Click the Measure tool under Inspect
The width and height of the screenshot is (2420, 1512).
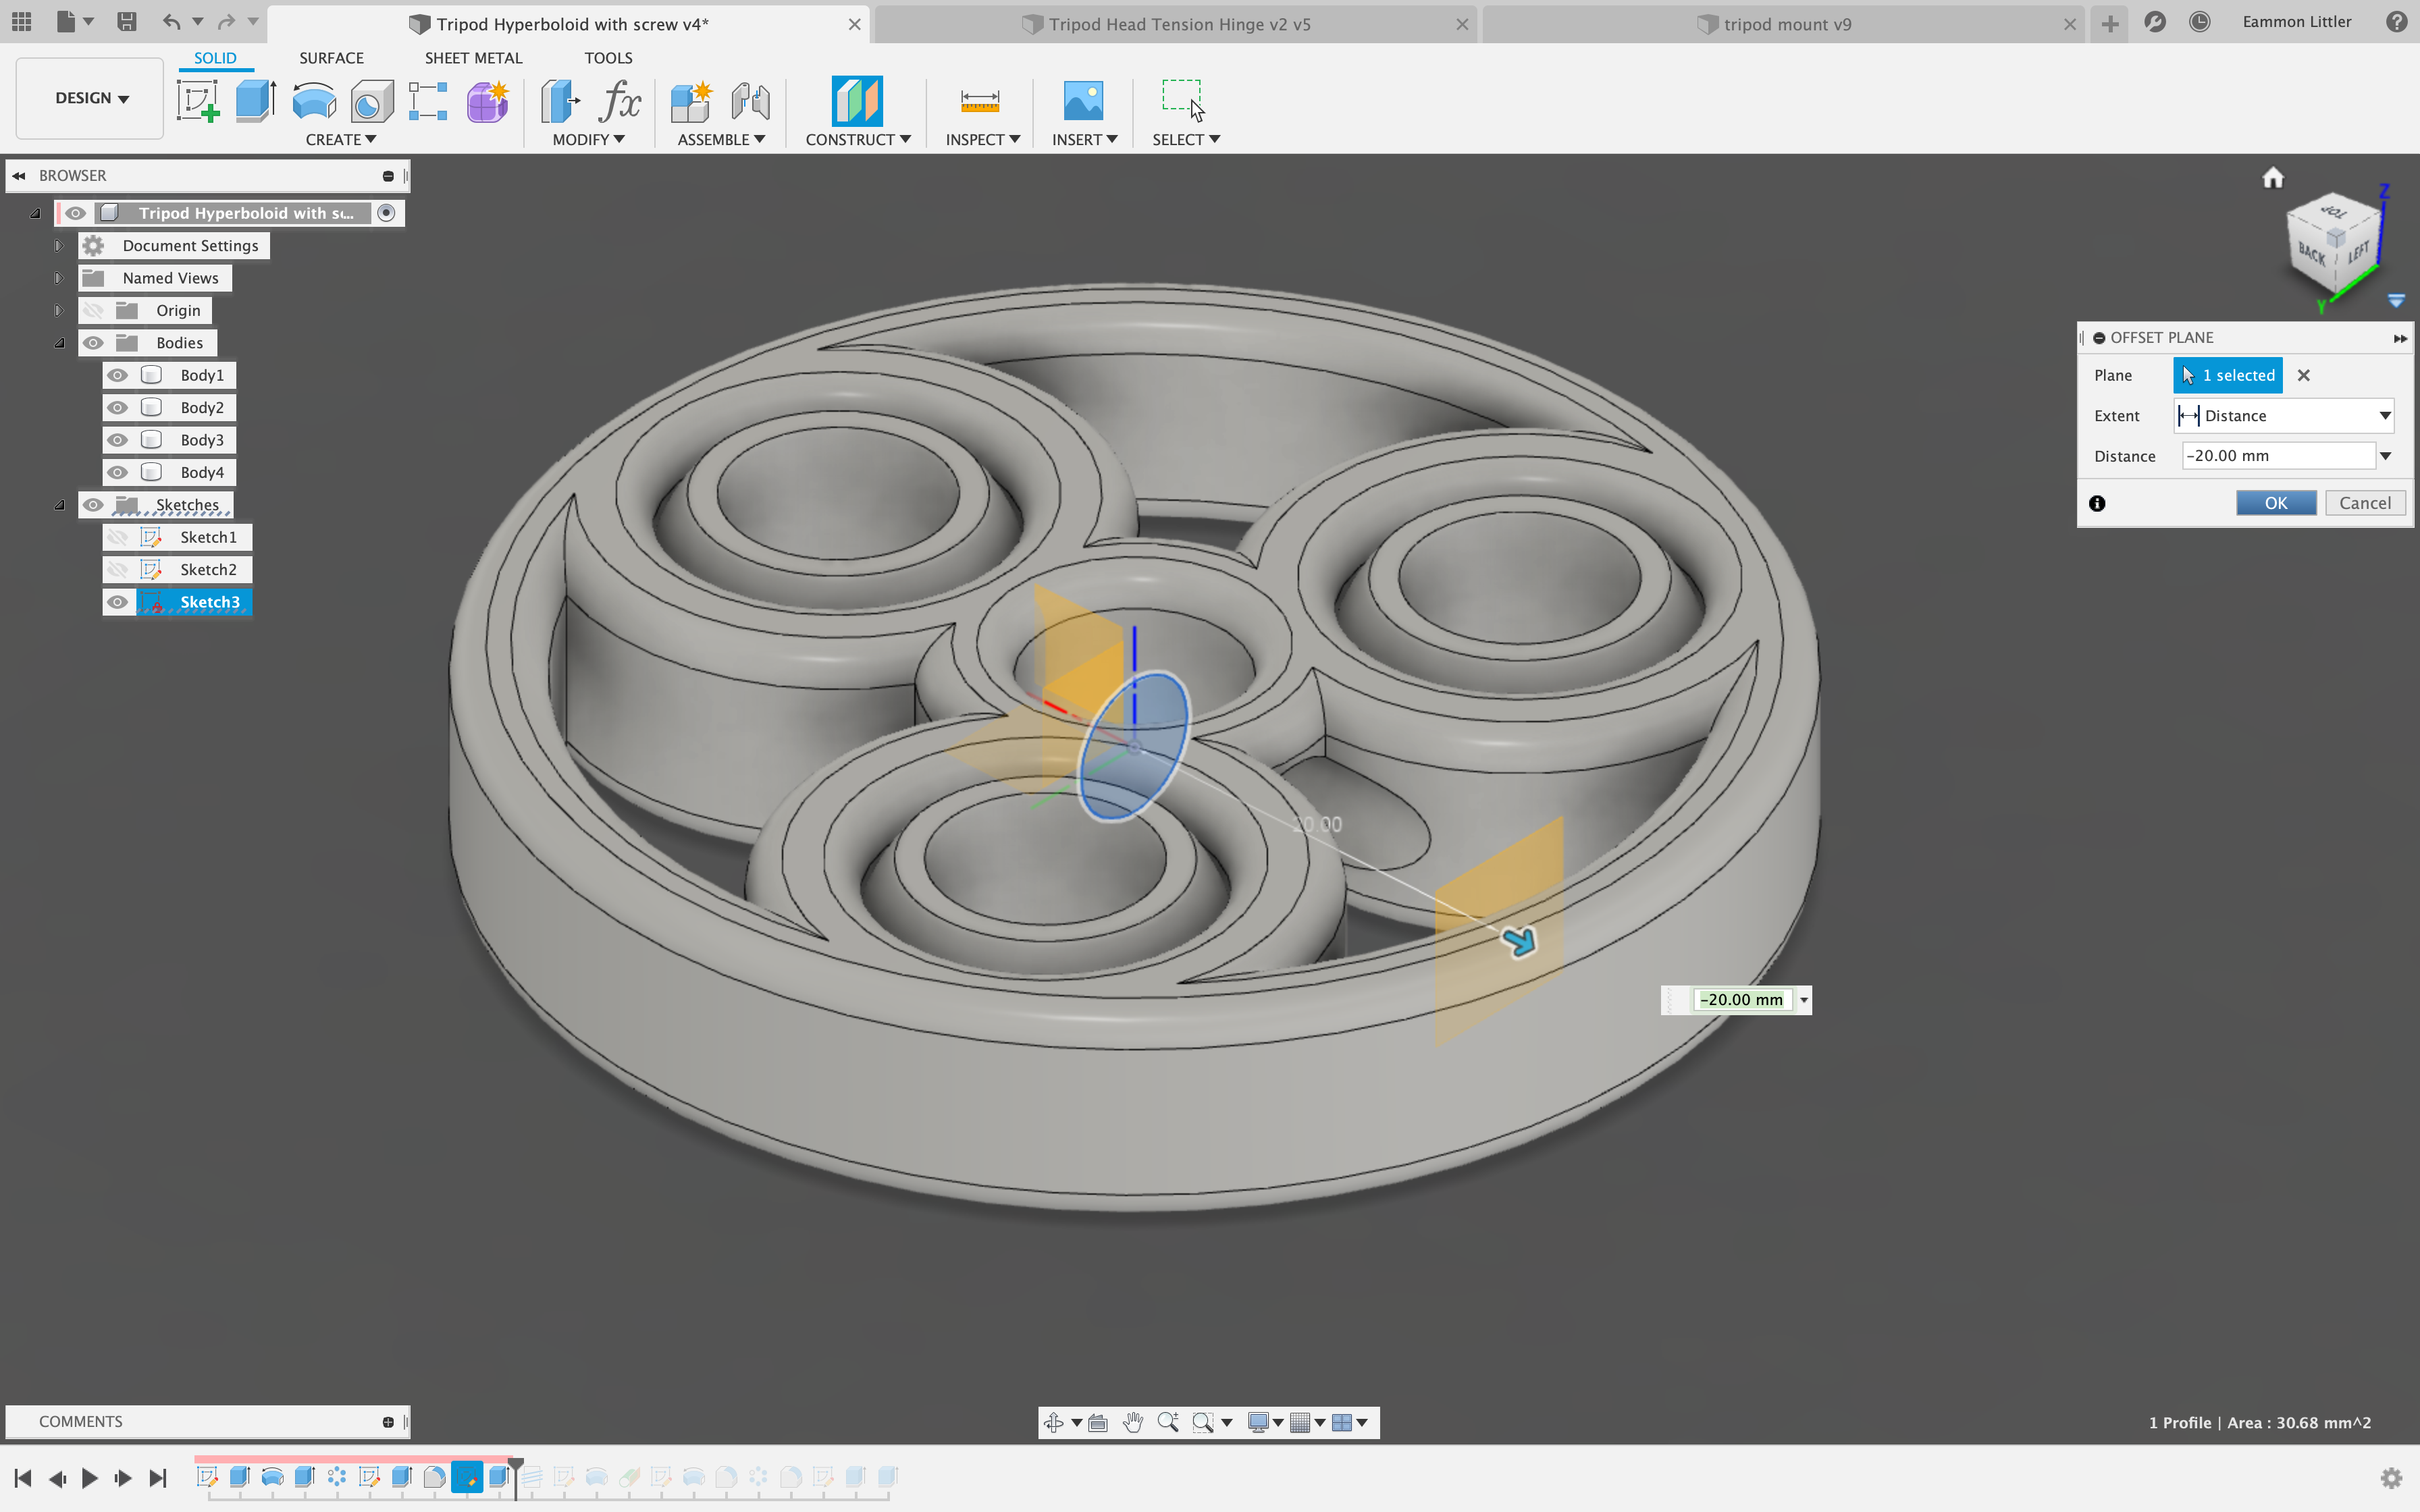(979, 101)
